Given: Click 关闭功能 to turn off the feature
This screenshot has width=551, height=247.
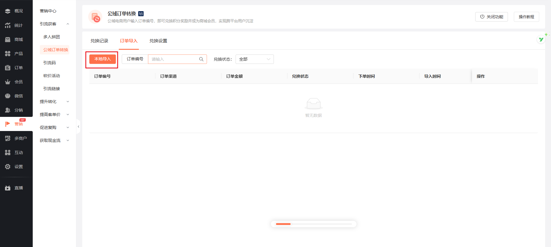Looking at the screenshot, I should 491,17.
